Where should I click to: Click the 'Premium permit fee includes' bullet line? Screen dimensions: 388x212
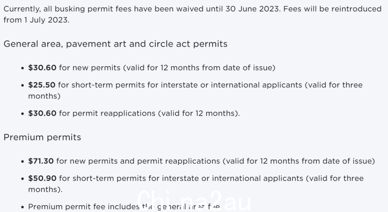coord(124,207)
